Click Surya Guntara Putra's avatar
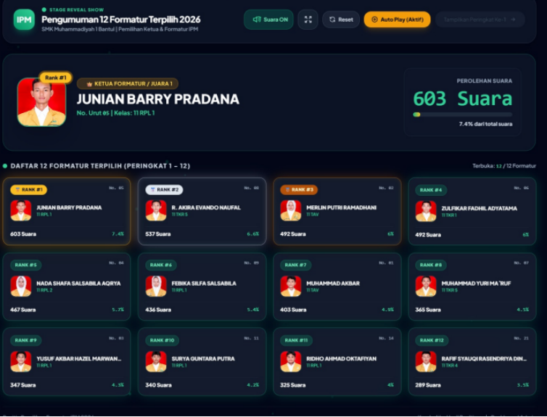 [x=156, y=362]
